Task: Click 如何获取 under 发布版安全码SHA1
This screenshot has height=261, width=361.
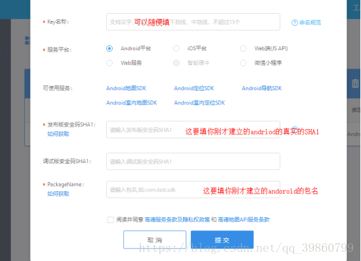Action: pos(58,134)
